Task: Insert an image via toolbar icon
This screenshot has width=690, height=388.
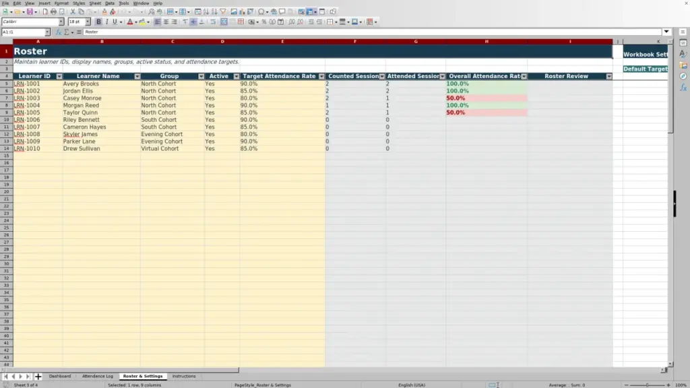Action: click(x=234, y=11)
